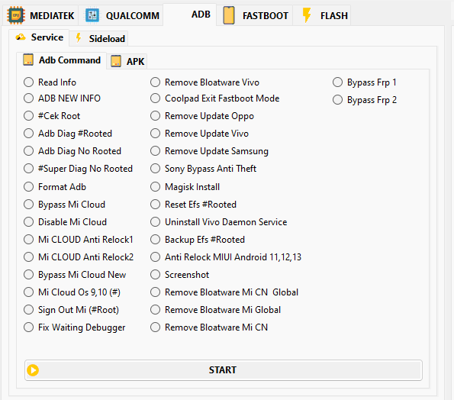Switch to the Sideload sub-tab
Image resolution: width=454 pixels, height=400 pixels.
[x=98, y=38]
